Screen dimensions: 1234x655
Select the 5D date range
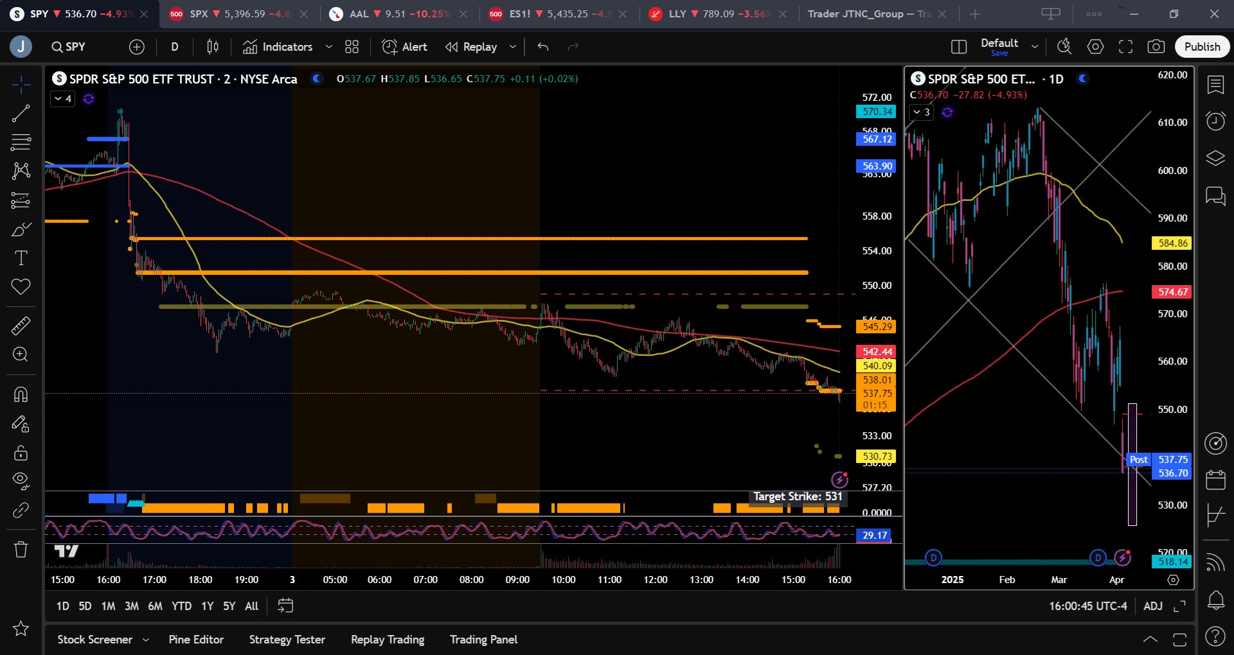point(85,606)
